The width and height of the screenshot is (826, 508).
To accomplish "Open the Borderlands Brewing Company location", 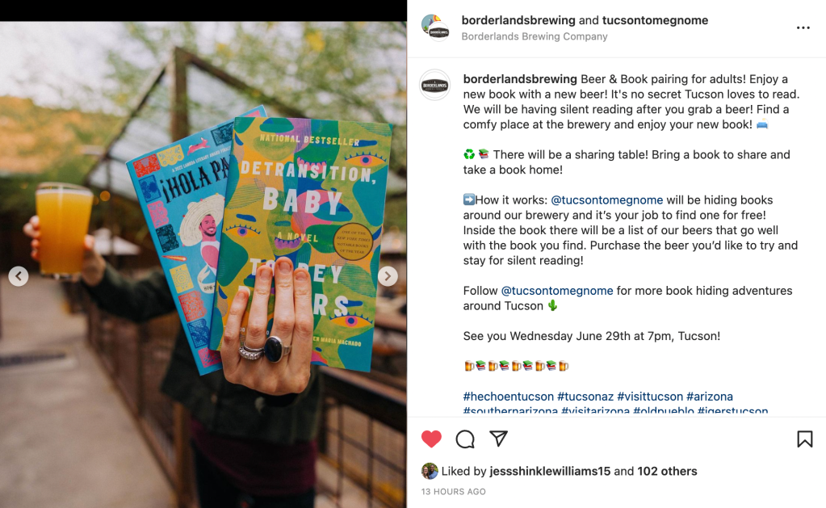I will tap(535, 36).
